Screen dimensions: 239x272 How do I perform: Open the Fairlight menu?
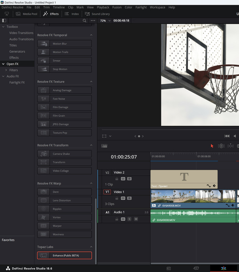click(141, 7)
